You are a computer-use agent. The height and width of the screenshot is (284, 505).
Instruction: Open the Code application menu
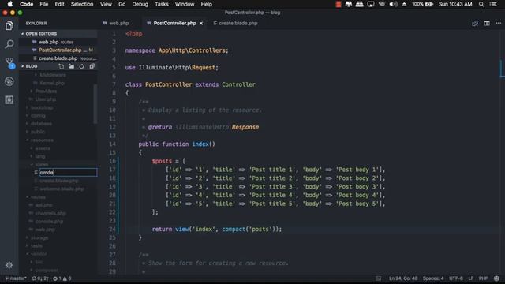point(26,4)
